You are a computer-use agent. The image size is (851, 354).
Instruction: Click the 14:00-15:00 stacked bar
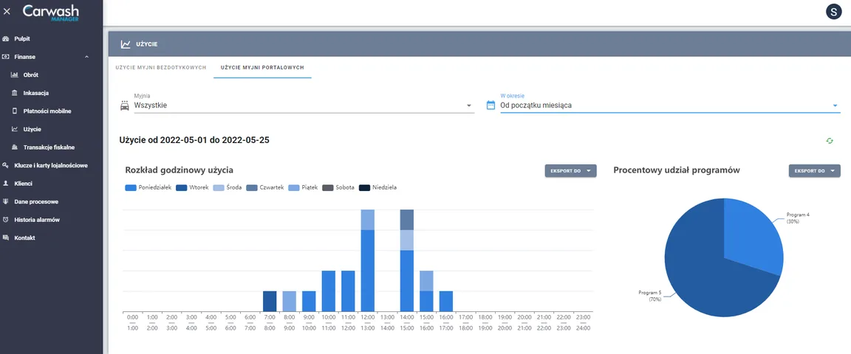pos(407,260)
